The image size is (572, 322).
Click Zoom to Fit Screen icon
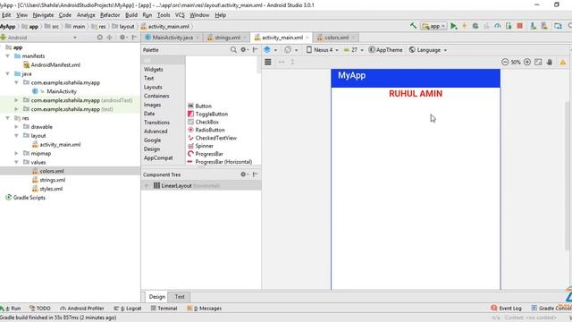pyautogui.click(x=538, y=62)
